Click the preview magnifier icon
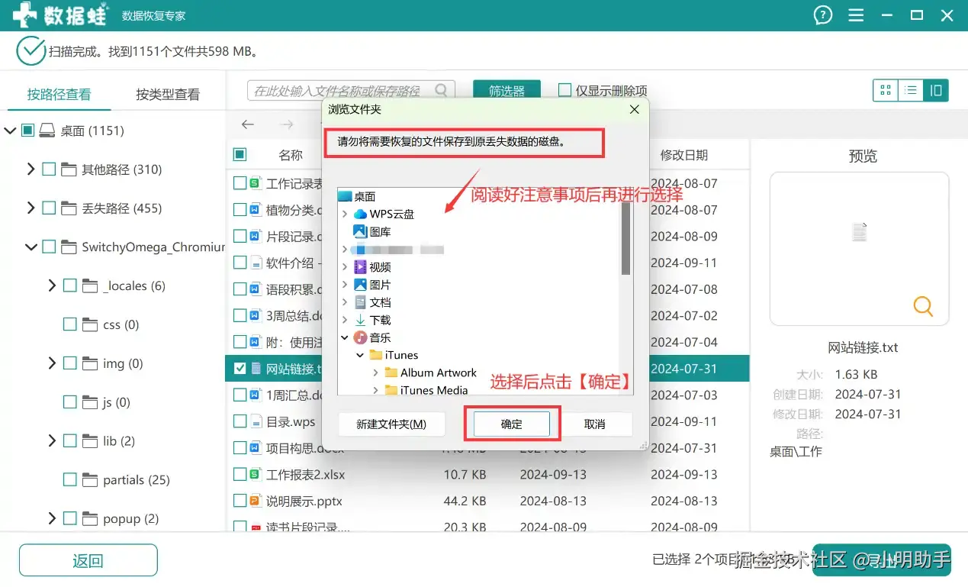The height and width of the screenshot is (587, 968). pos(923,307)
